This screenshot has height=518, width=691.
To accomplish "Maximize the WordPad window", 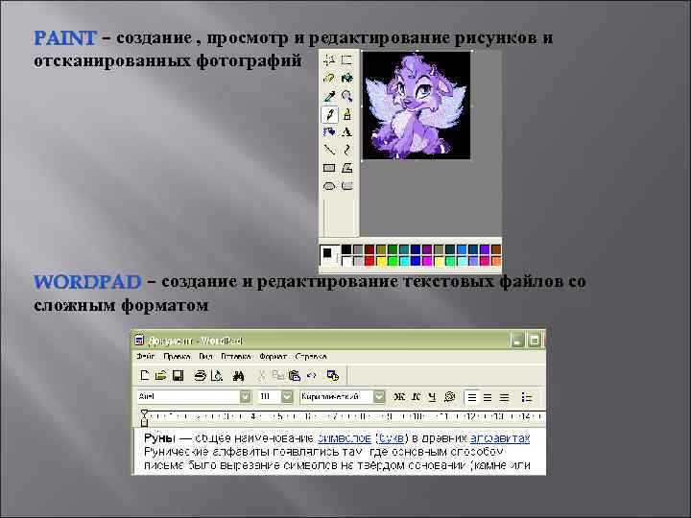I will 534,341.
